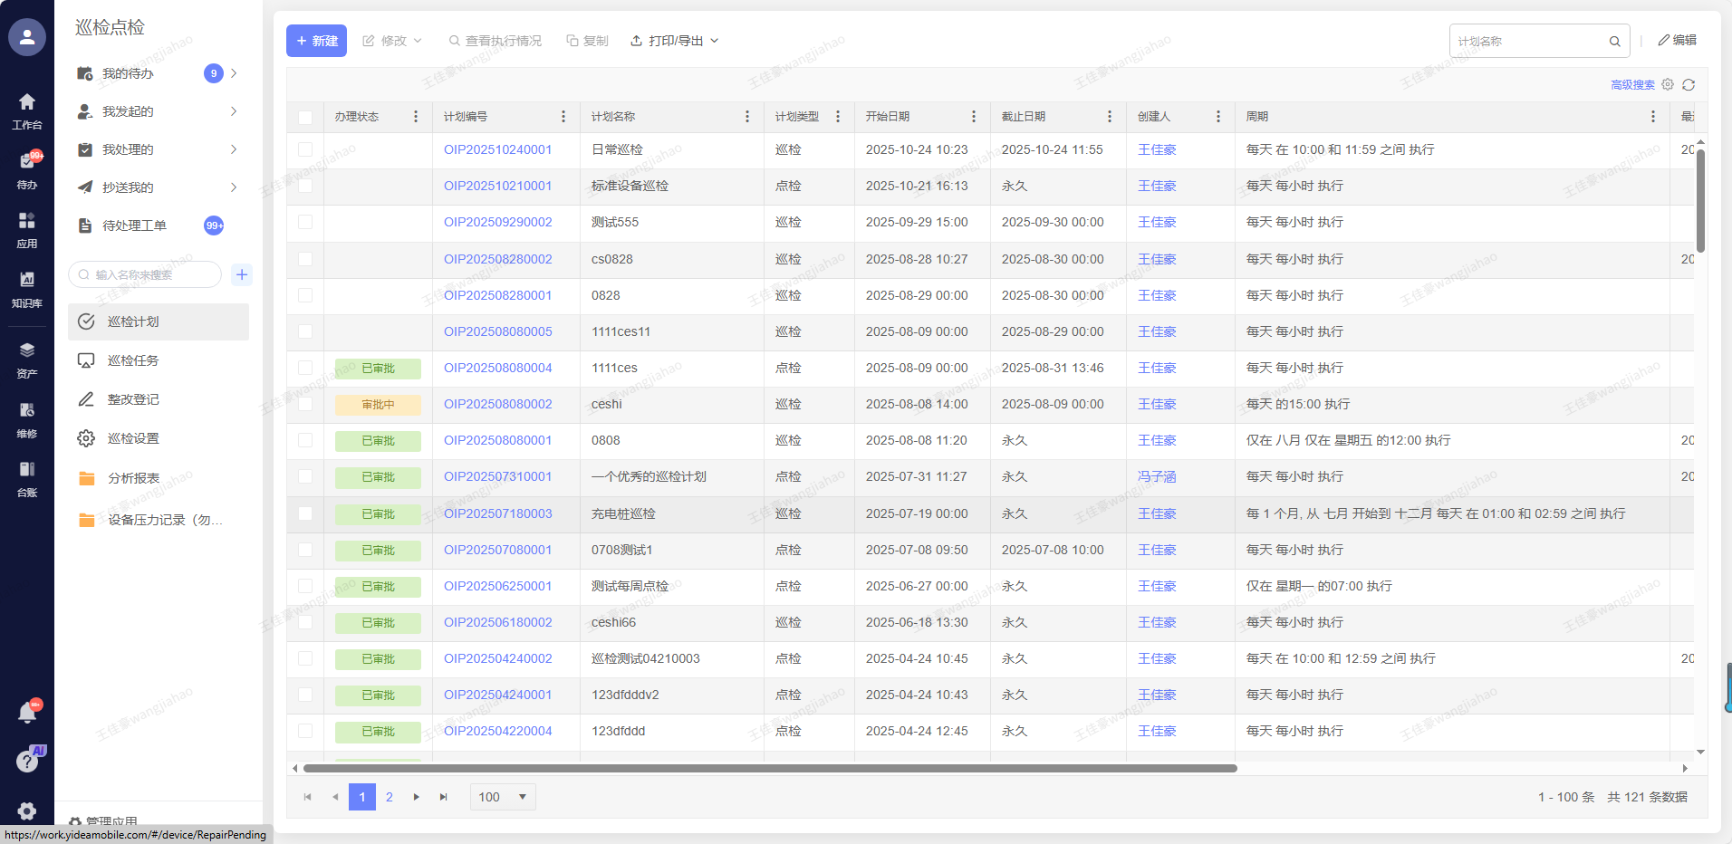Open the 知识库 icon in left rail
1732x844 pixels.
click(x=27, y=288)
